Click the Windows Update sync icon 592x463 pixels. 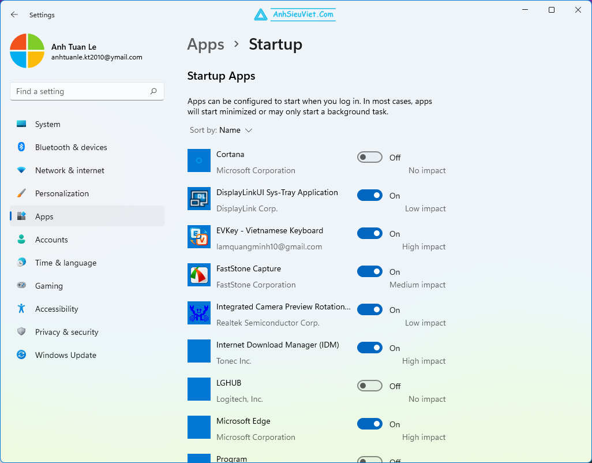click(21, 354)
